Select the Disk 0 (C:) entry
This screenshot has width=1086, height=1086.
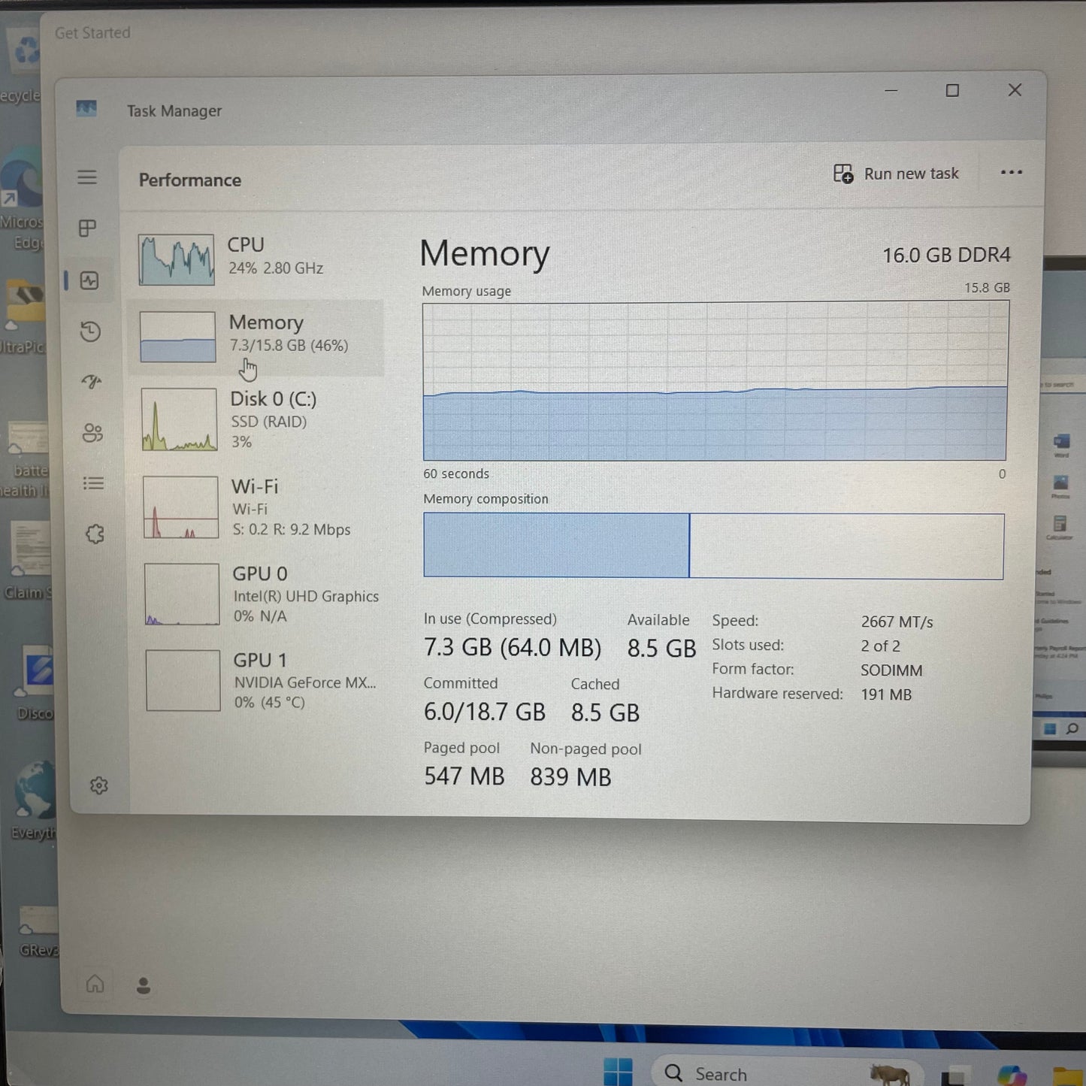click(x=259, y=419)
